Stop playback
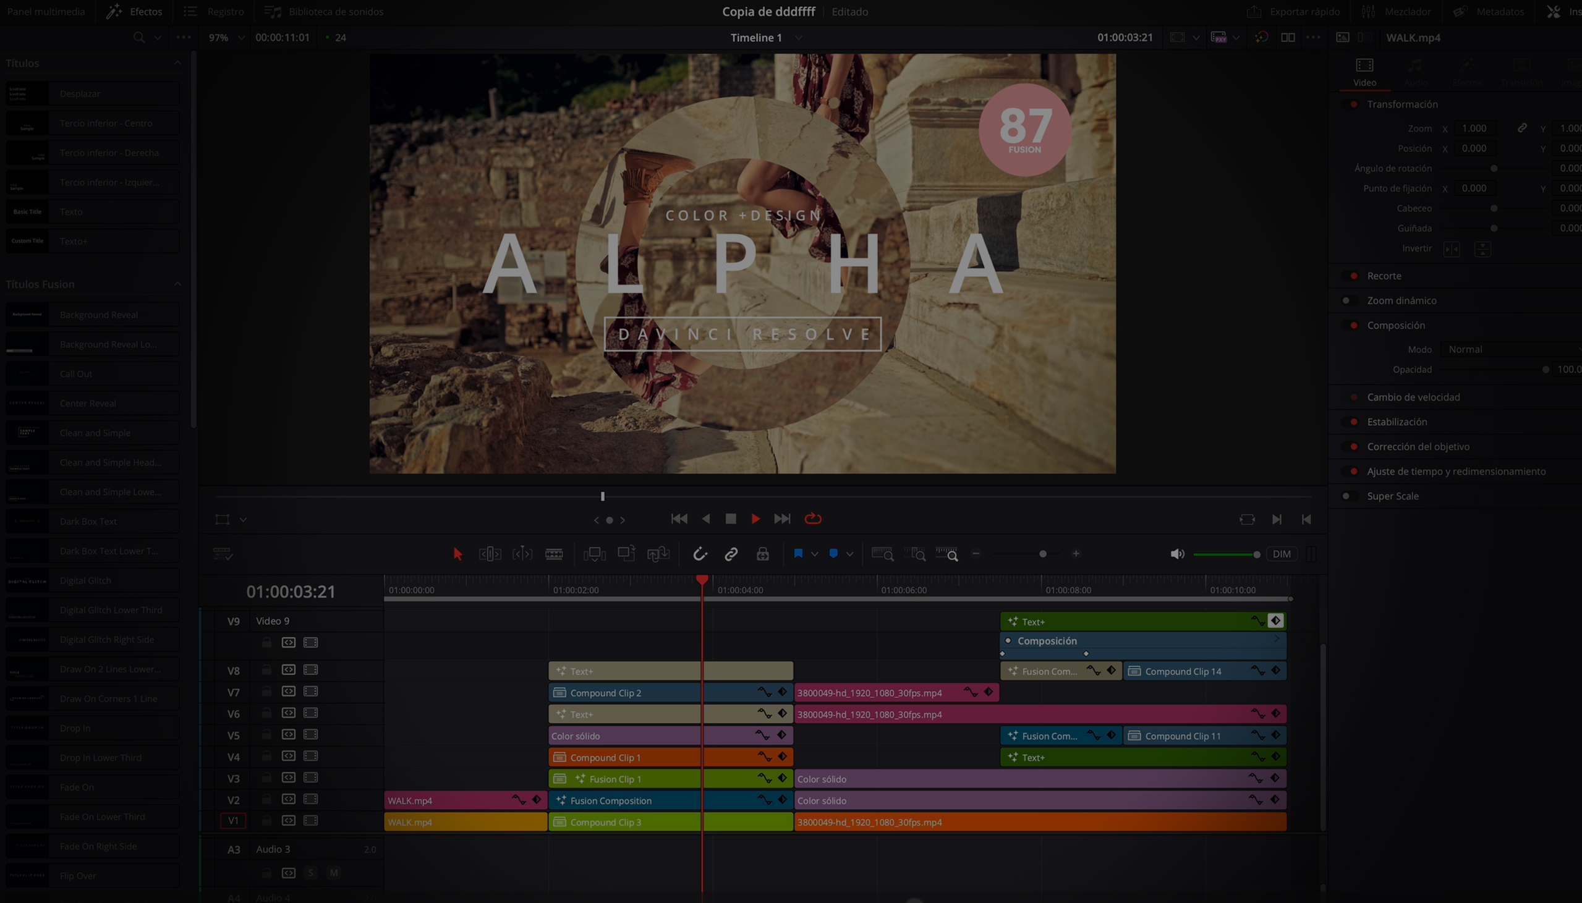This screenshot has width=1582, height=903. click(x=731, y=519)
